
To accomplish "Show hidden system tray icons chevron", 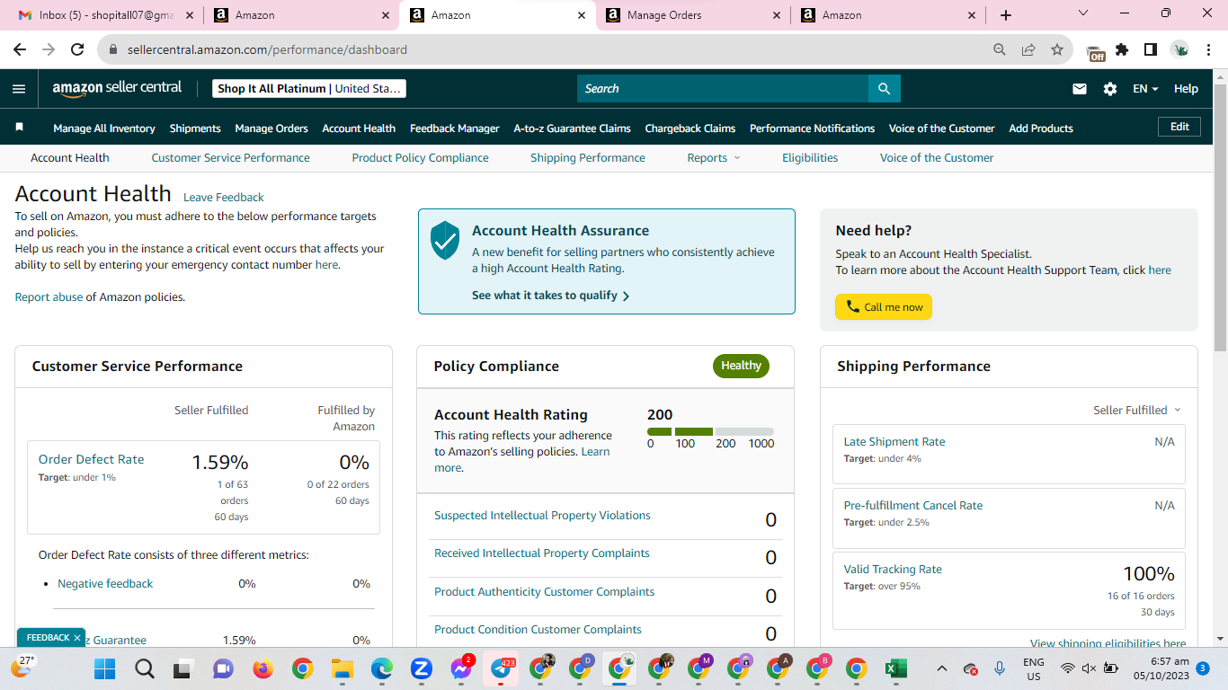I will 941,668.
